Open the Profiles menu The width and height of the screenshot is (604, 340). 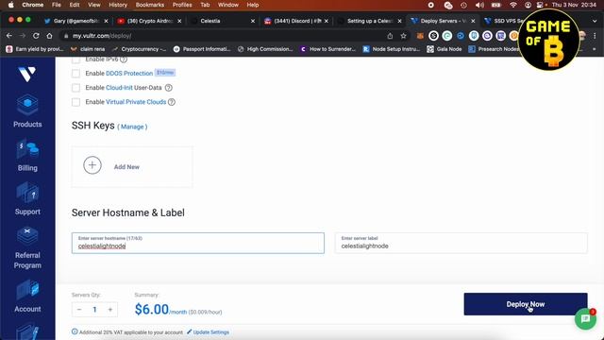click(182, 5)
